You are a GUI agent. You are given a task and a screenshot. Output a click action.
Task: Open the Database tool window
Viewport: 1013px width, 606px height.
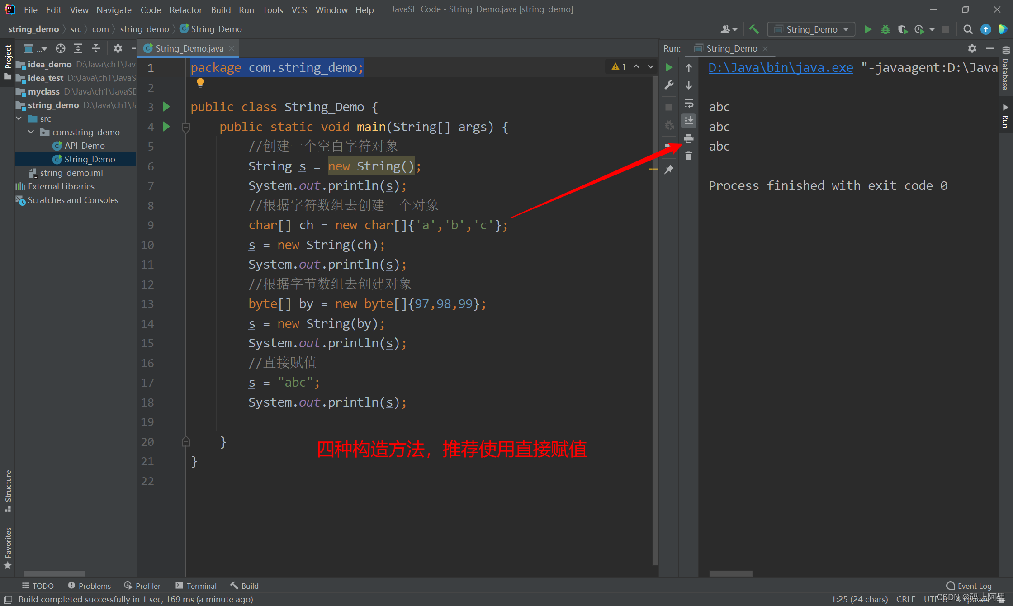click(x=1005, y=72)
